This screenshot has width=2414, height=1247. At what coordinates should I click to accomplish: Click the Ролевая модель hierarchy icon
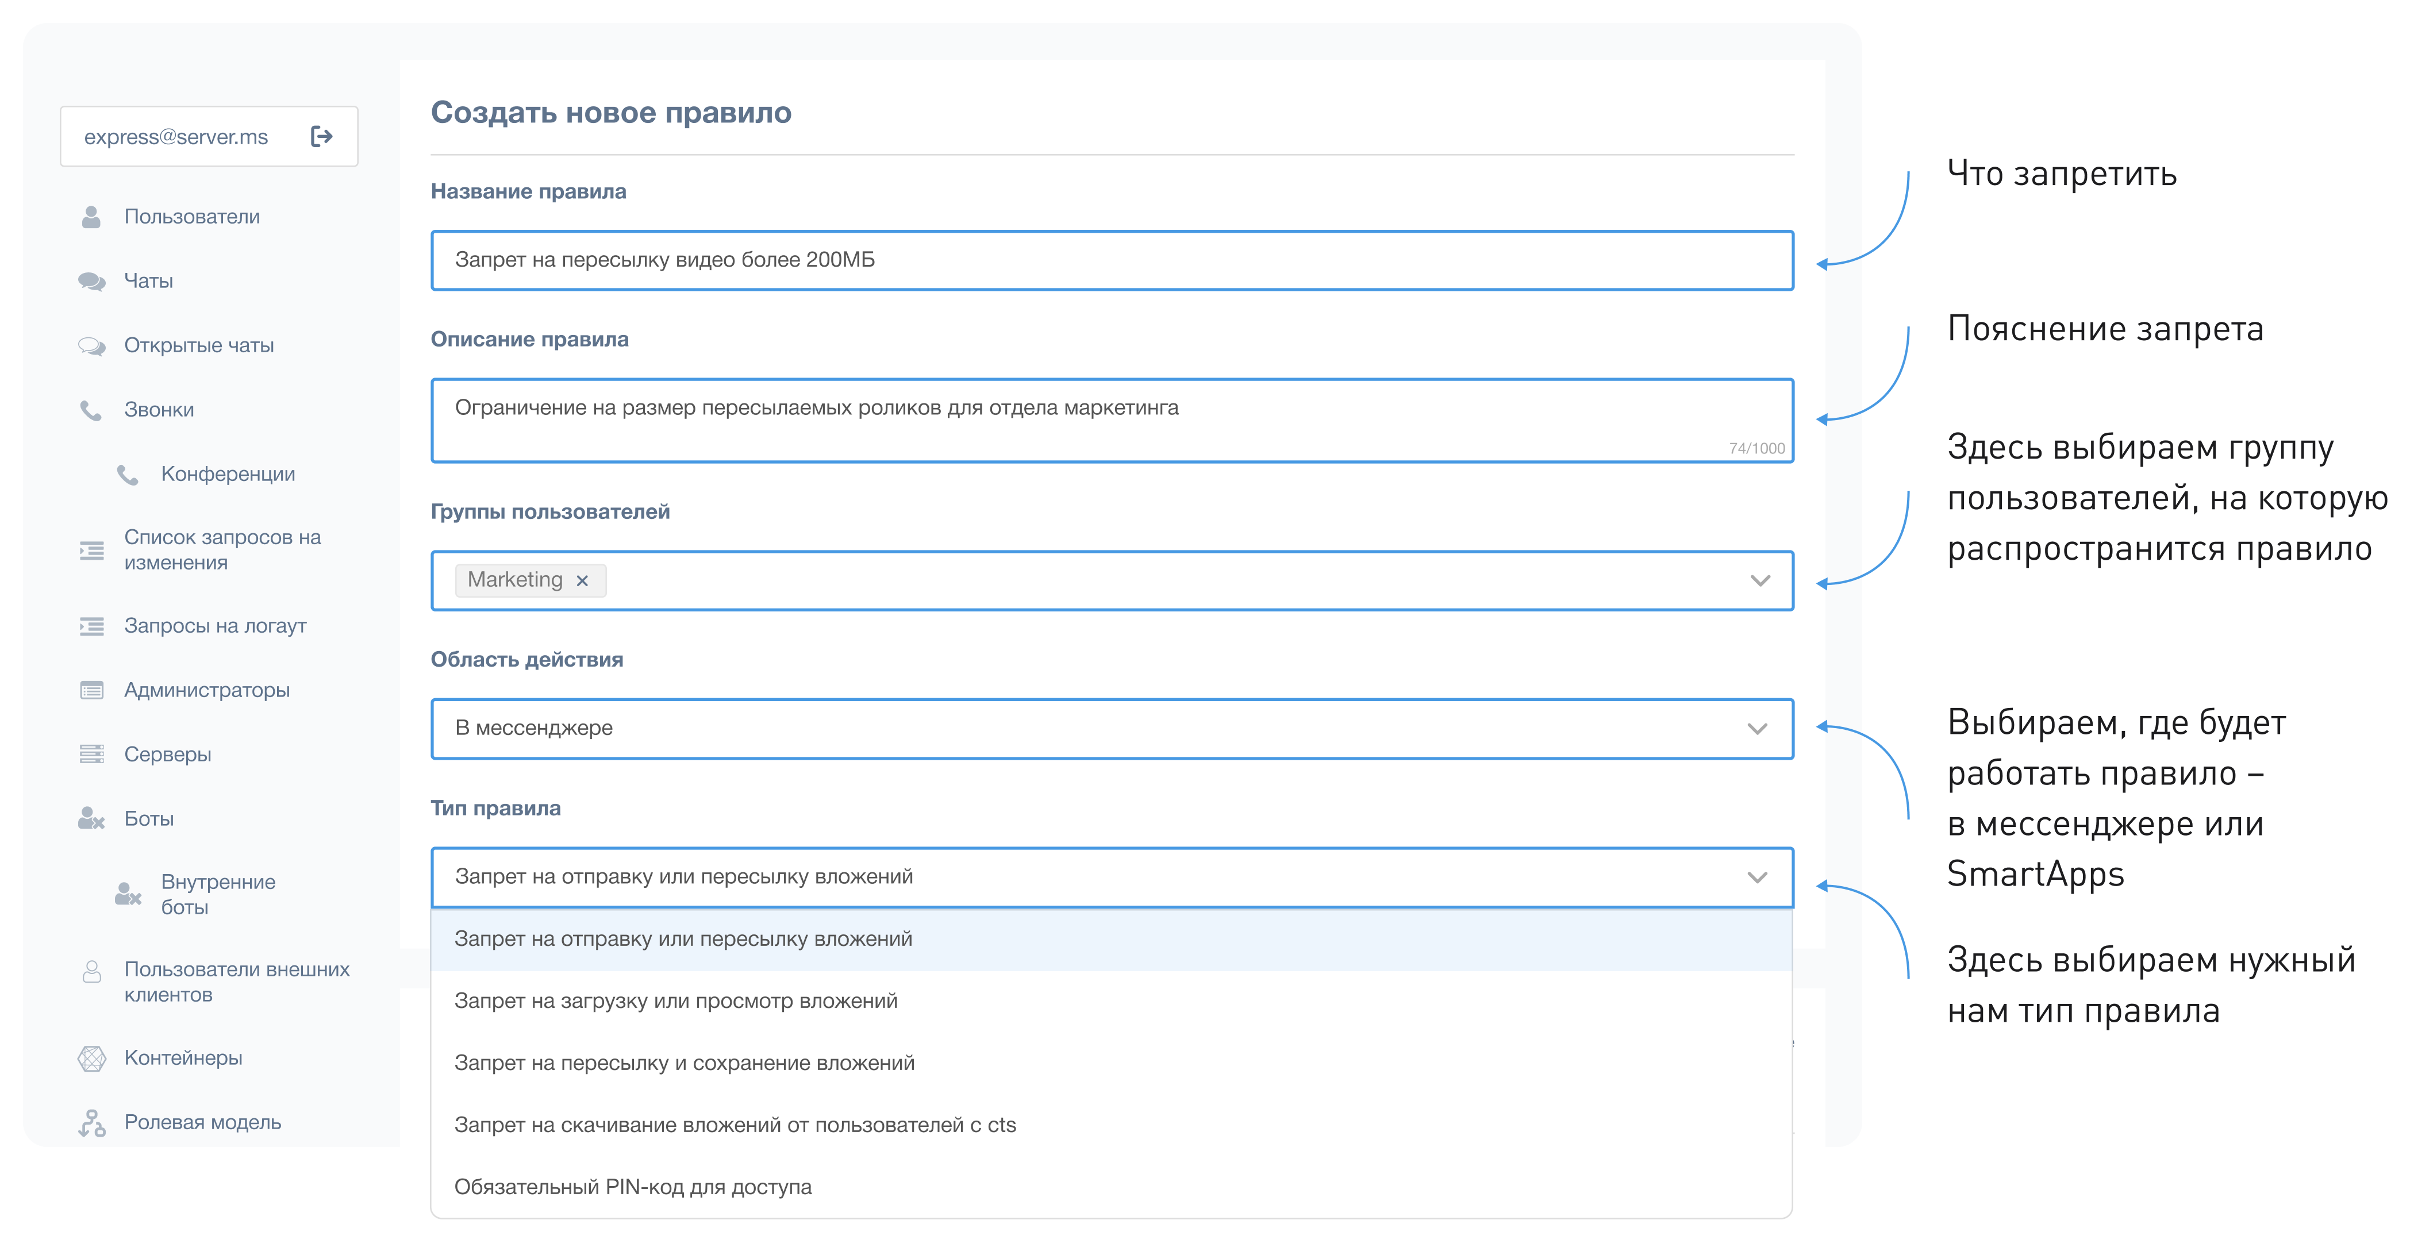pyautogui.click(x=91, y=1122)
